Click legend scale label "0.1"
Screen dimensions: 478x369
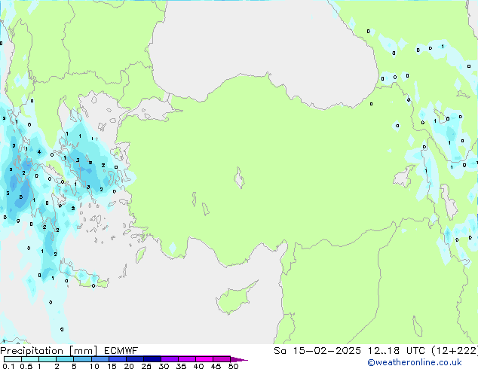(x=8, y=366)
